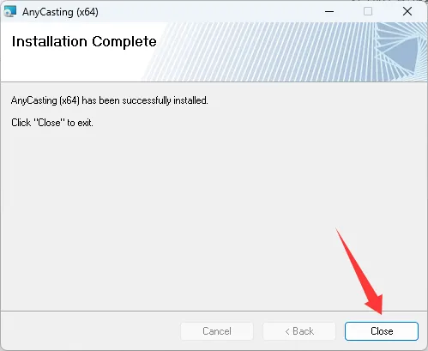Screen dimensions: 428x351
Task: Click the grayed-out maximize window icon
Action: [x=368, y=12]
